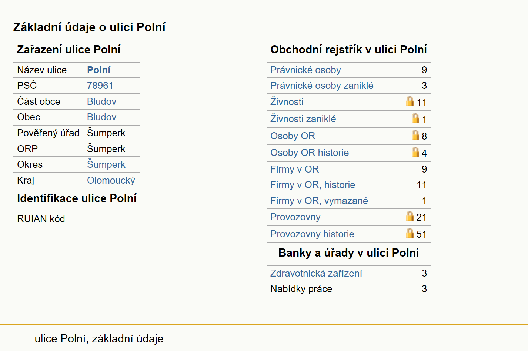Click the lock icon by Provozovny historie
The height and width of the screenshot is (351, 528).
click(x=410, y=233)
